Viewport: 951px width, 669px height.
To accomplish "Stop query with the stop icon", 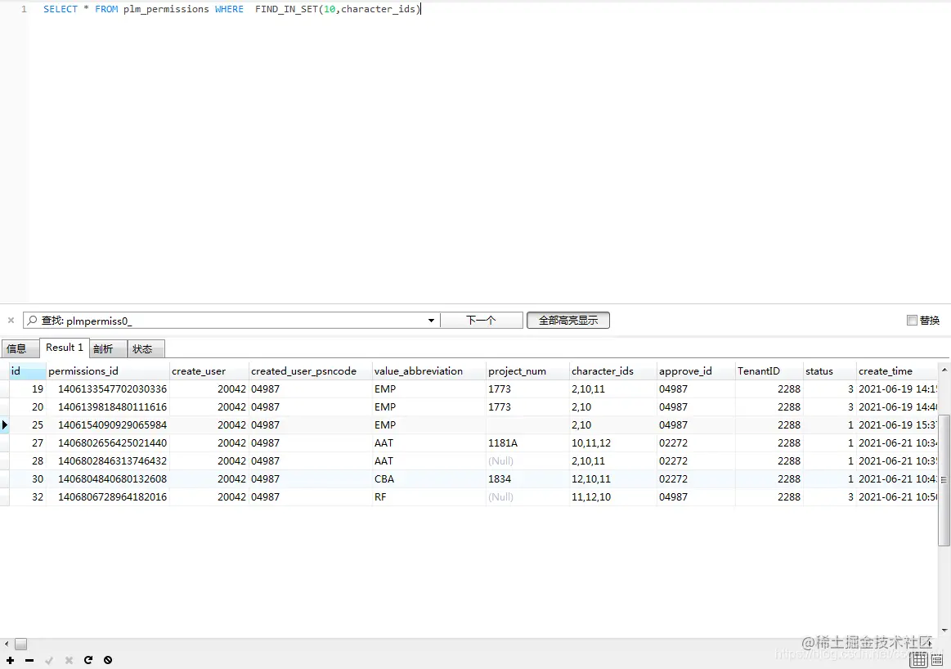I will click(107, 660).
